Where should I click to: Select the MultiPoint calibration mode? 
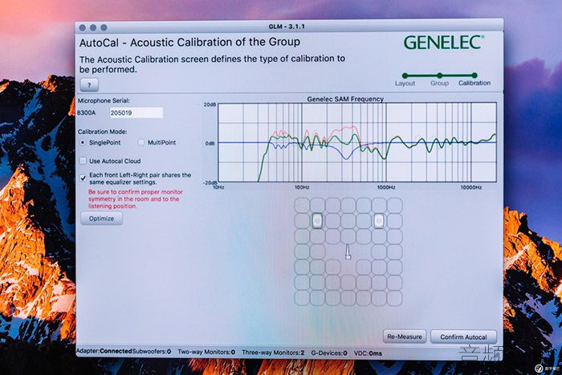141,142
